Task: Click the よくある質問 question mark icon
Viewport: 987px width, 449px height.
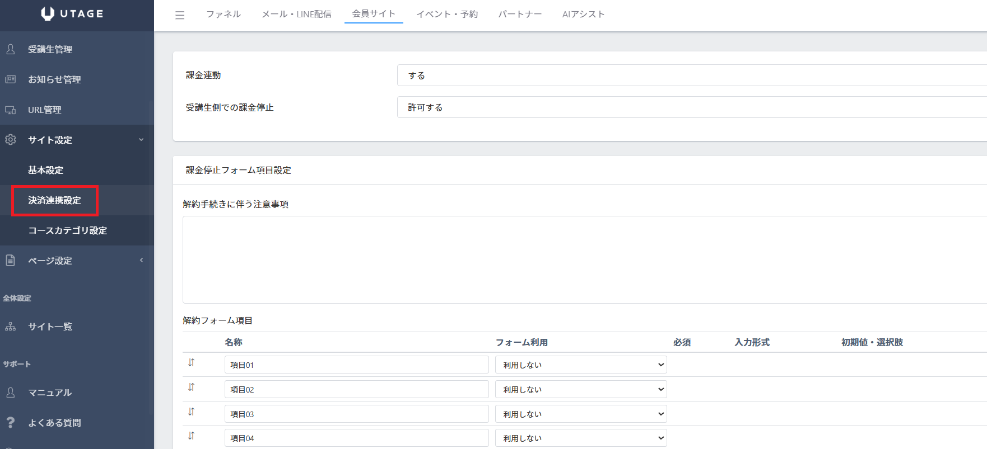Action: coord(11,423)
